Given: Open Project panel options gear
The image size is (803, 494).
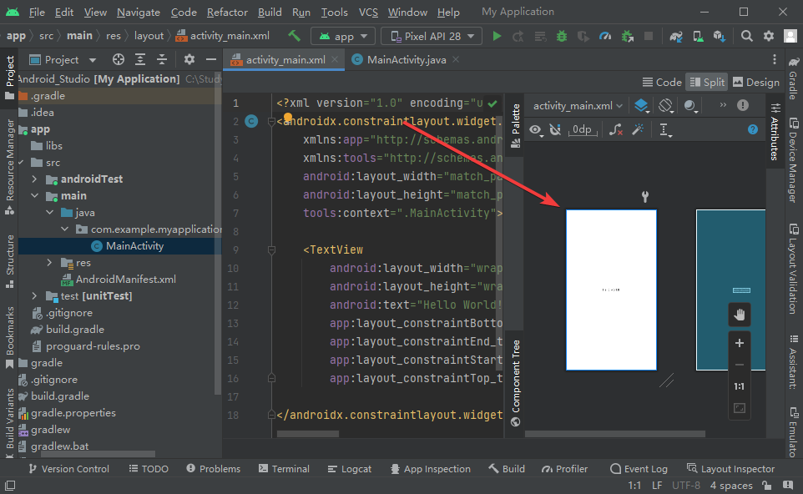Looking at the screenshot, I should 189,60.
